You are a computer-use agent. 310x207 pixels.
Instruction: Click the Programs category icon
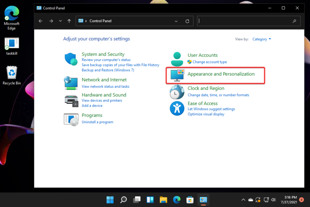71,120
